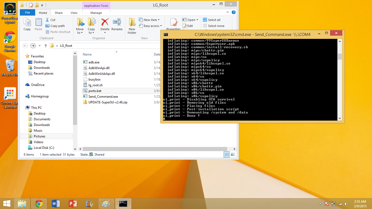The image size is (372, 209).
Task: Expand This PC in navigation tree
Action: pyautogui.click(x=23, y=108)
